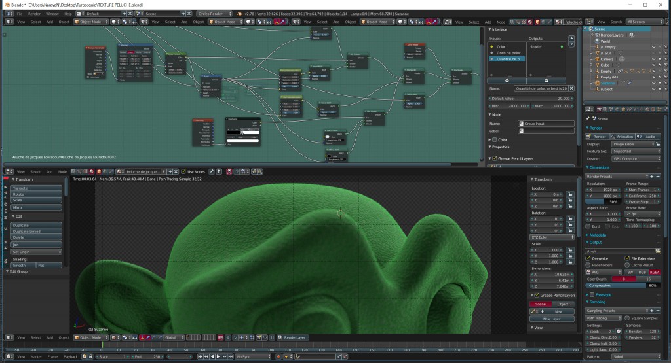The height and width of the screenshot is (363, 671).
Task: Click the Play animation button in timeline
Action: coord(218,356)
